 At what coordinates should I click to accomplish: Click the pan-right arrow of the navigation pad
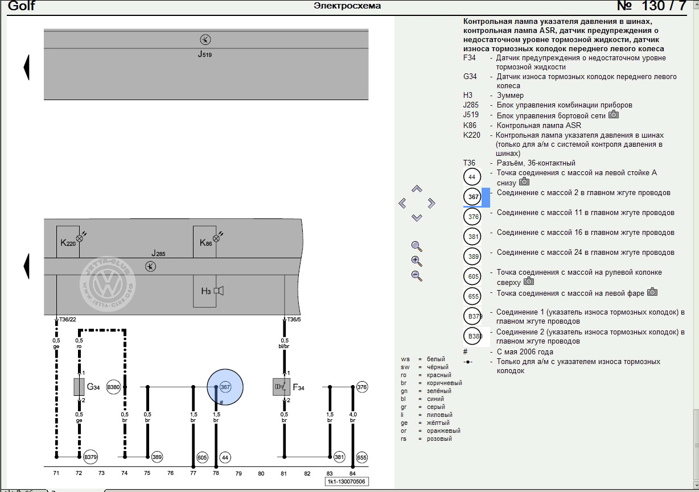431,203
